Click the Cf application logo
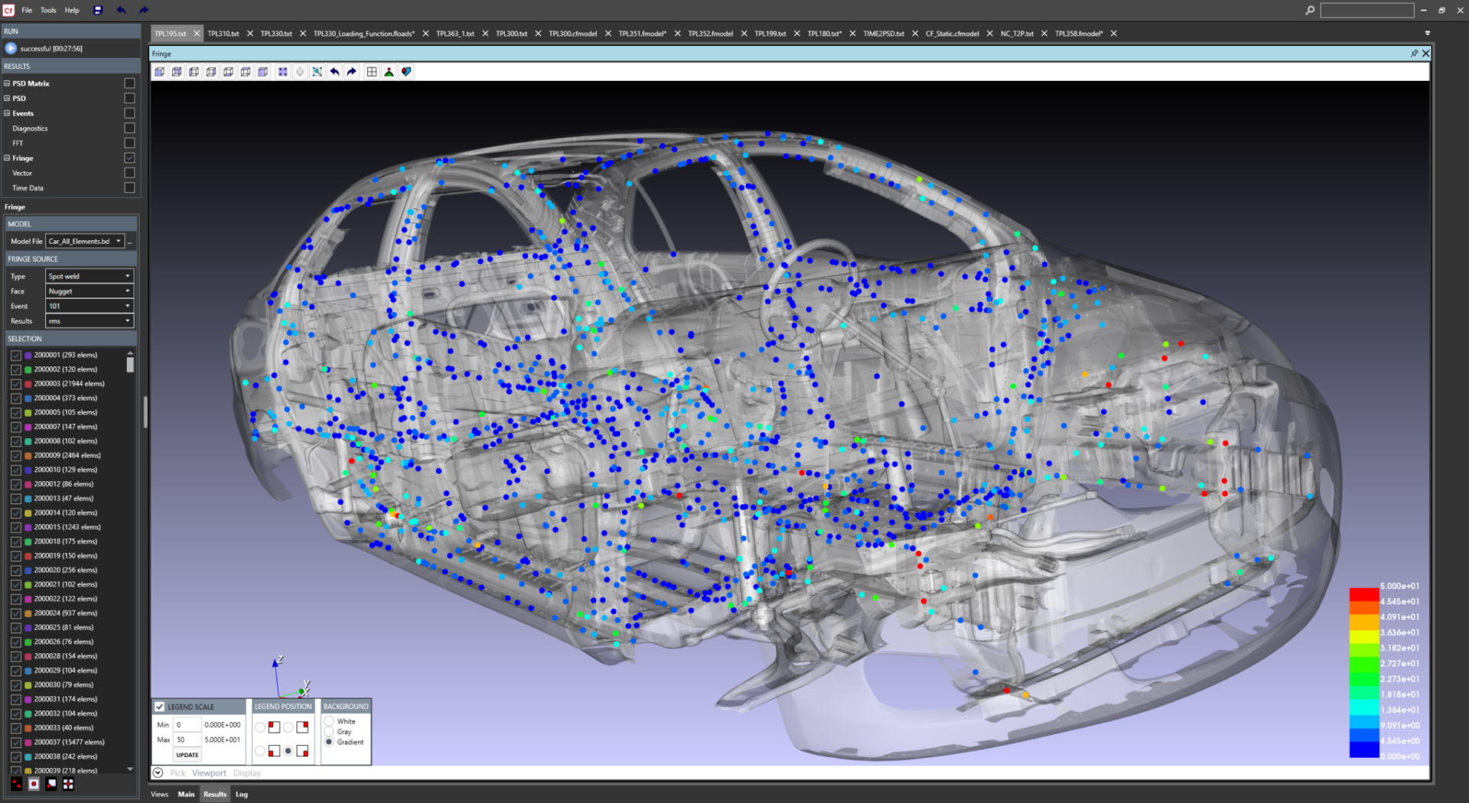This screenshot has width=1469, height=803. (9, 10)
